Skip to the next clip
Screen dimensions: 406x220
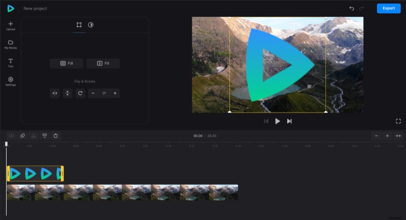[289, 121]
